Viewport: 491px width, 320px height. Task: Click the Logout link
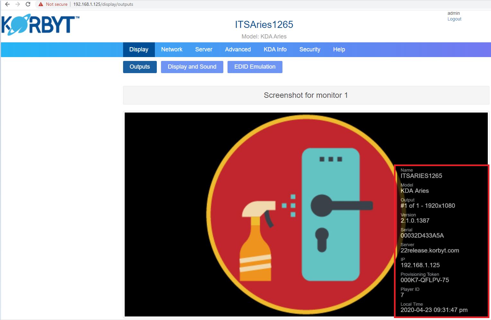[454, 19]
